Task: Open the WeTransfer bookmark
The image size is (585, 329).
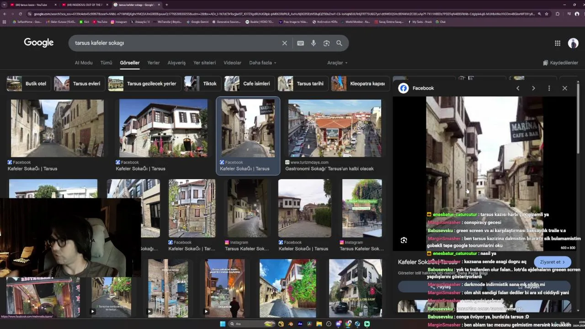Action: click(167, 21)
